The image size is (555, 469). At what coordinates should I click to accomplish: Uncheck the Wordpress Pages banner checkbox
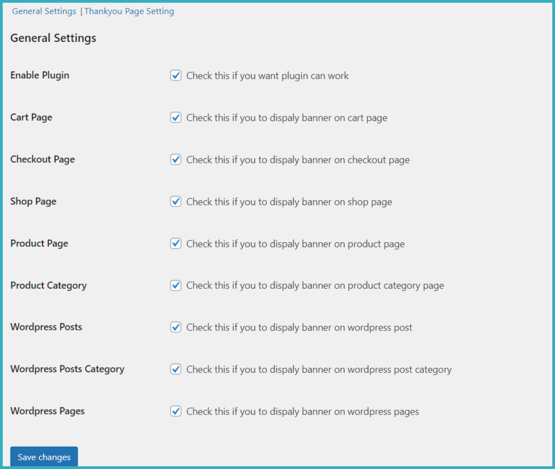tap(175, 411)
